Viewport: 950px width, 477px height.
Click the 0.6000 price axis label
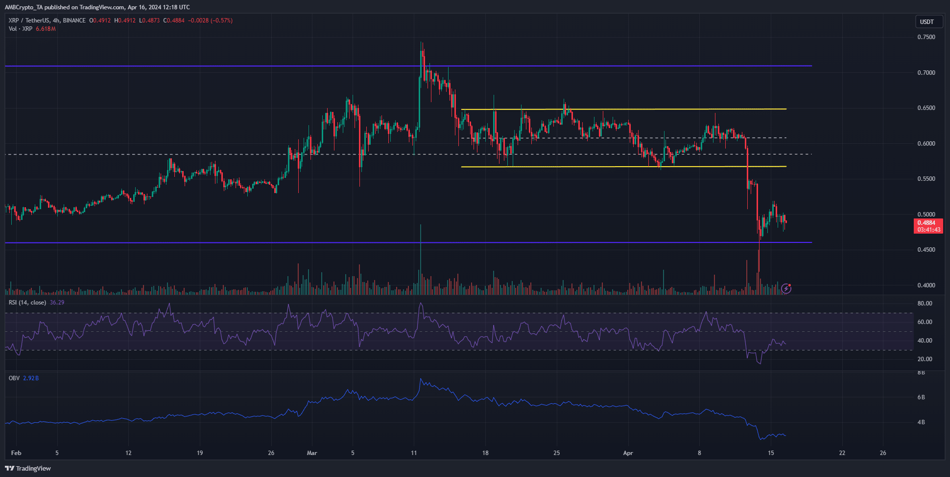[926, 144]
